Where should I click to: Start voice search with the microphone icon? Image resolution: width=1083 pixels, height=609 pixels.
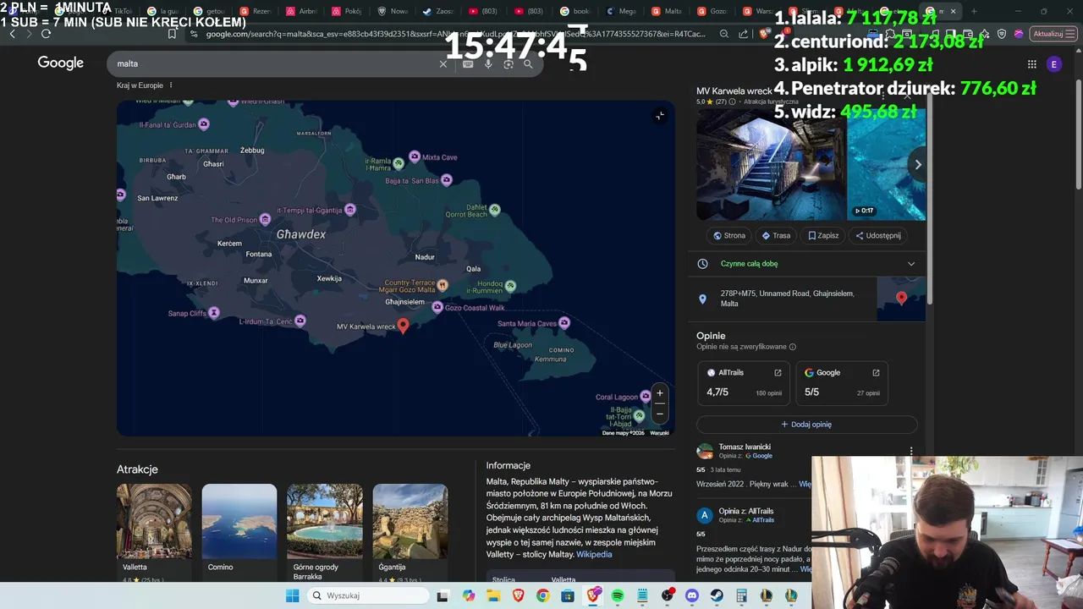(x=488, y=64)
